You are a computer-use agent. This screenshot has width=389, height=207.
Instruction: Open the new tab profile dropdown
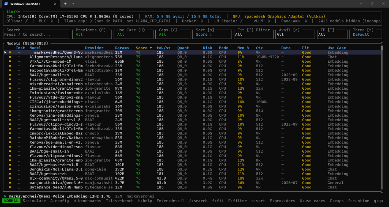click(73, 4)
